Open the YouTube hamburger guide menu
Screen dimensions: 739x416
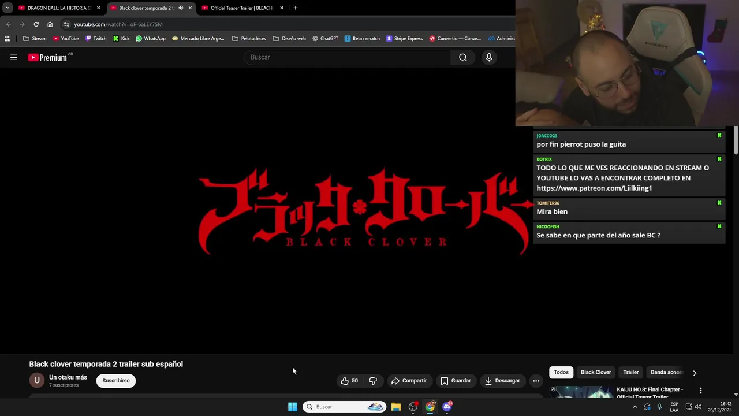[x=14, y=57]
